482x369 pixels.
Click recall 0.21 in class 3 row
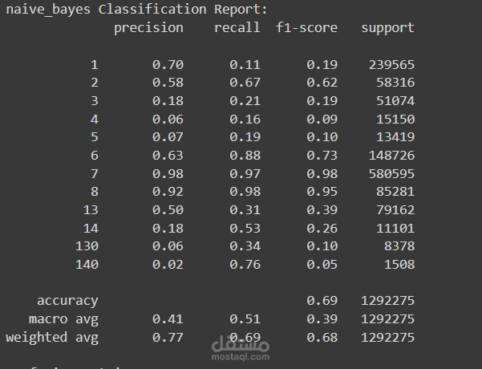coord(245,101)
